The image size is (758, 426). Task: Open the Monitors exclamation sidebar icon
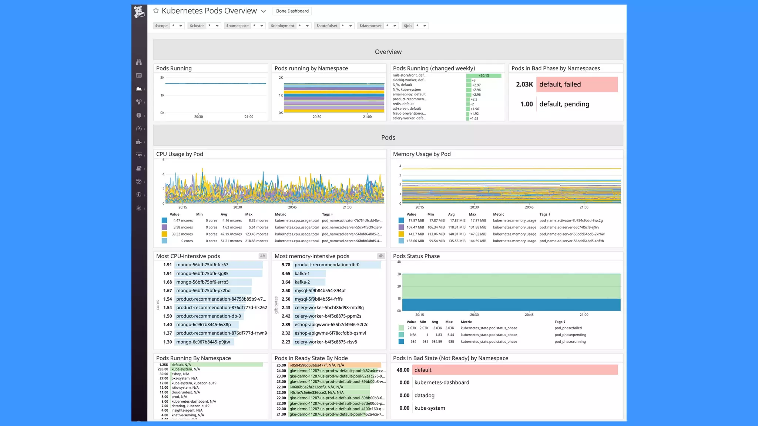(139, 115)
